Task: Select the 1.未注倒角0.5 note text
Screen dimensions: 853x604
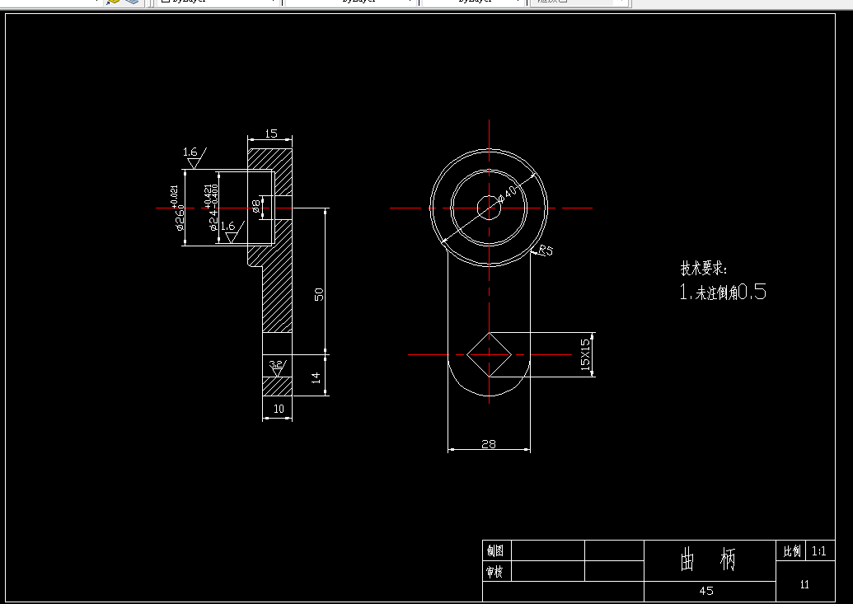Action: click(723, 293)
